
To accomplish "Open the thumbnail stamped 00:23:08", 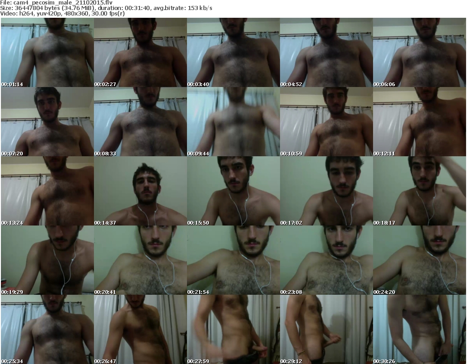I will click(327, 260).
